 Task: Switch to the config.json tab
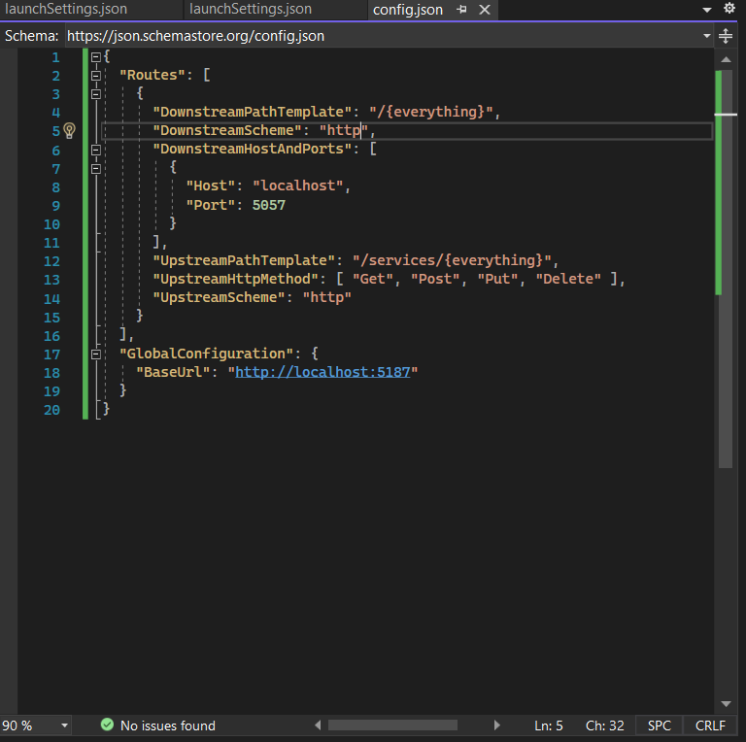pos(408,10)
